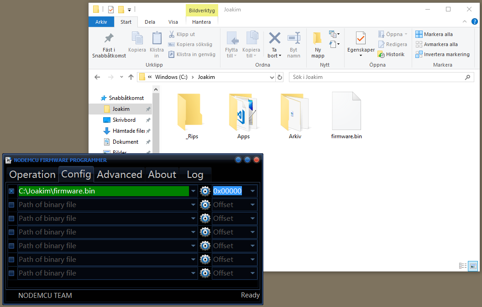482x307 pixels.
Task: Switch to the Operation tab
Action: [x=32, y=174]
